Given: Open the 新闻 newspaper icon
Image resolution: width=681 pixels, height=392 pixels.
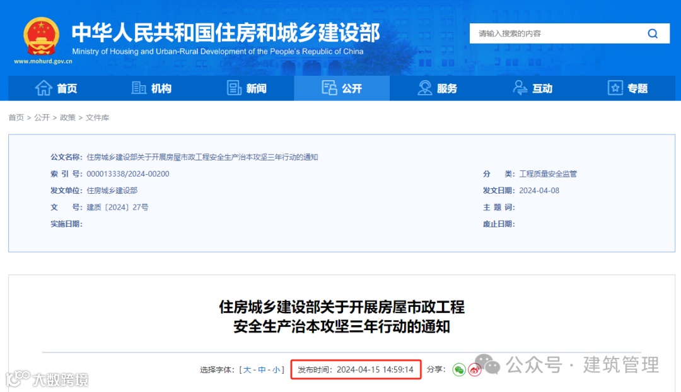Looking at the screenshot, I should point(234,88).
